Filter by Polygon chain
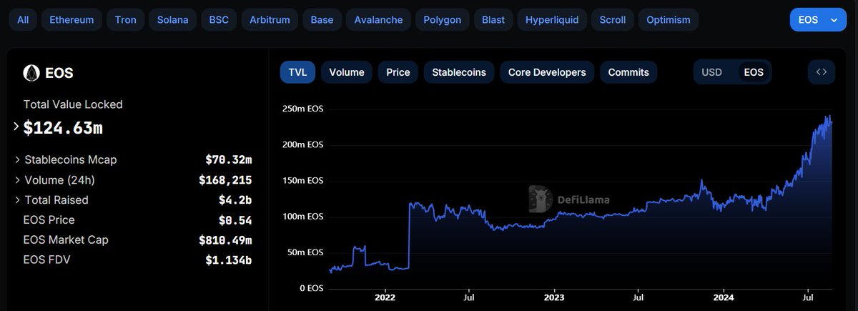This screenshot has height=311, width=858. pos(442,20)
